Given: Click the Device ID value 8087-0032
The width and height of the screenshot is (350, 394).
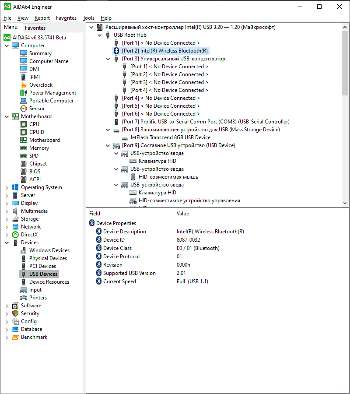Looking at the screenshot, I should [x=188, y=240].
